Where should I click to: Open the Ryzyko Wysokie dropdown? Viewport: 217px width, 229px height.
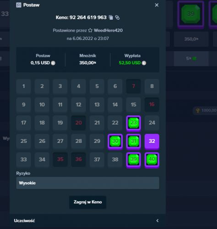pos(88,183)
